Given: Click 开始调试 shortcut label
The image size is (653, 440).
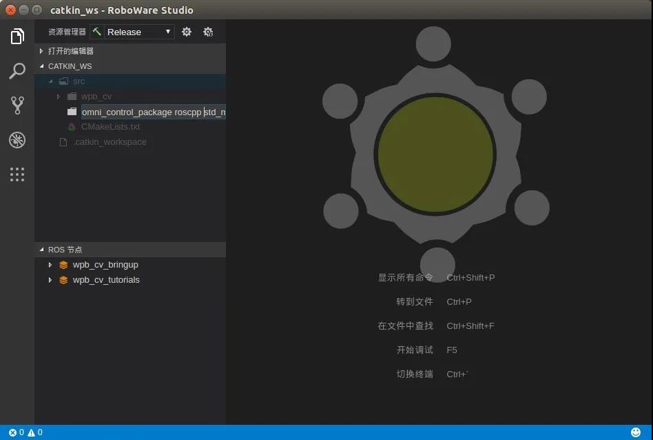Looking at the screenshot, I should click(415, 350).
